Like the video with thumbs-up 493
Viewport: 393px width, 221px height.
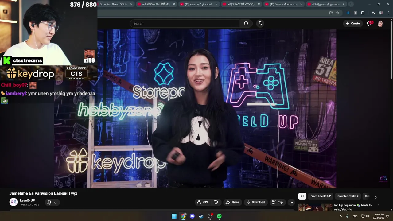pos(202,202)
